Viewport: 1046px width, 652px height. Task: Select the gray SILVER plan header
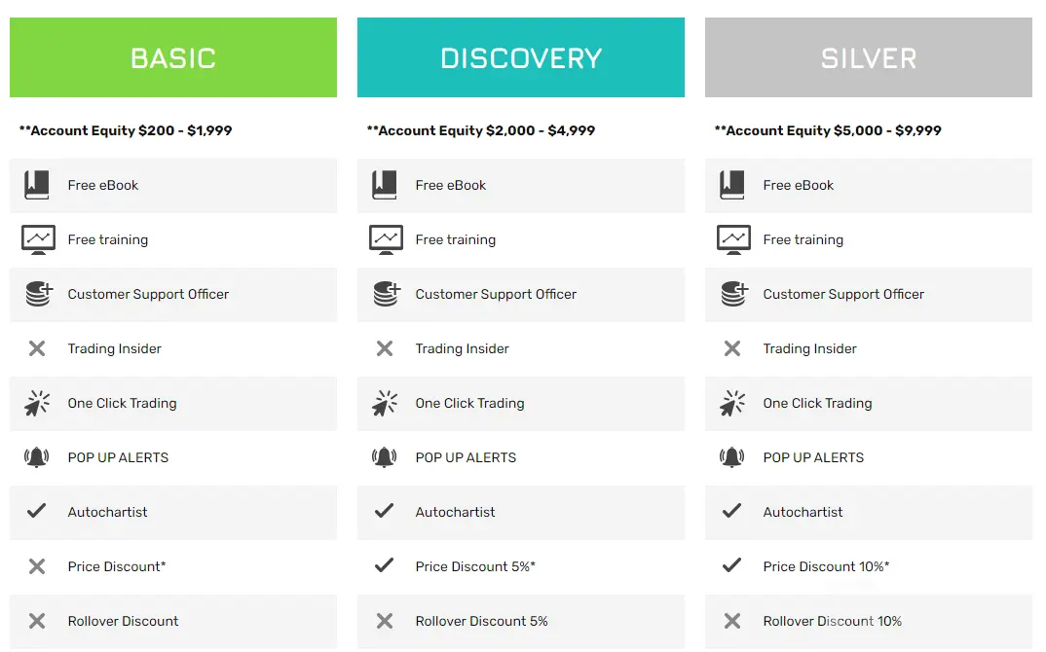[869, 57]
